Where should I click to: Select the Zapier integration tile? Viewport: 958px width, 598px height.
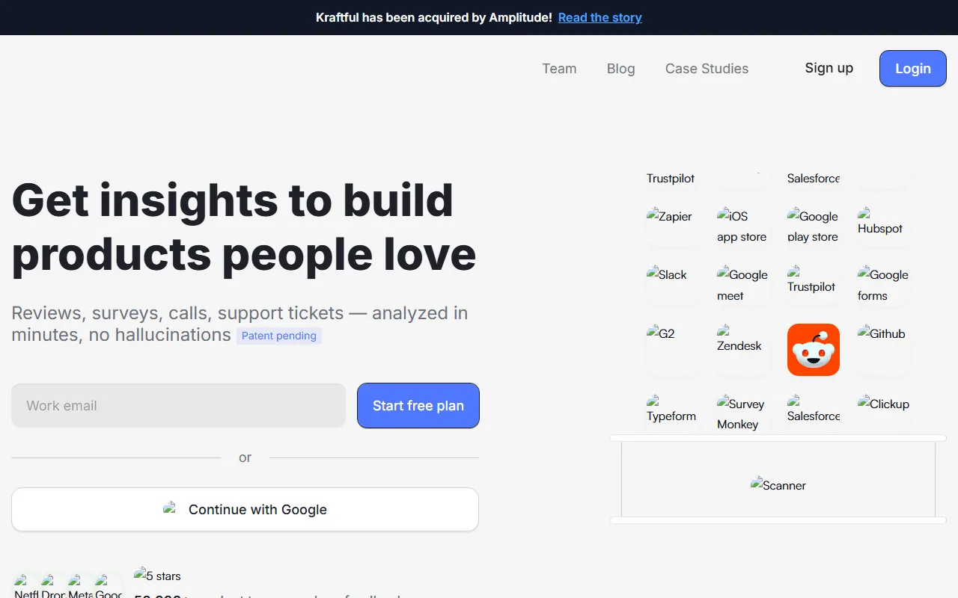(671, 226)
